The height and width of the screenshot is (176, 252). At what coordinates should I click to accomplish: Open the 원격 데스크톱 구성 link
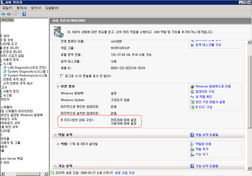[x=208, y=45]
